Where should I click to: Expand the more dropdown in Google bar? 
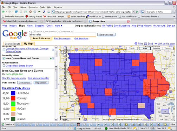point(59,26)
